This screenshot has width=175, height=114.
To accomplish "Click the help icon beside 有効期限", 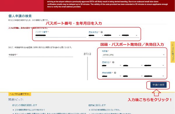I will pyautogui.click(x=115, y=73).
